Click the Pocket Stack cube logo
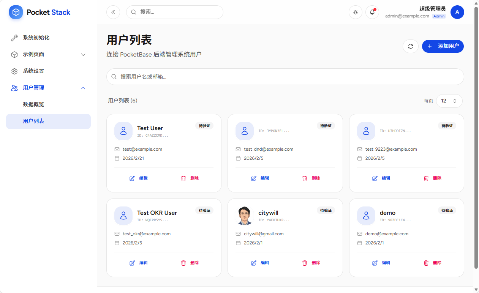The height and width of the screenshot is (293, 479). (x=16, y=12)
